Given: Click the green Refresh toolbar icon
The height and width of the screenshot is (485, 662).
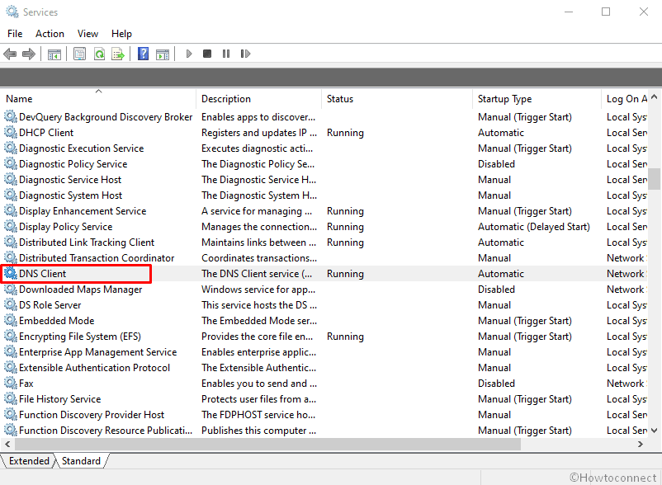Looking at the screenshot, I should click(x=99, y=54).
